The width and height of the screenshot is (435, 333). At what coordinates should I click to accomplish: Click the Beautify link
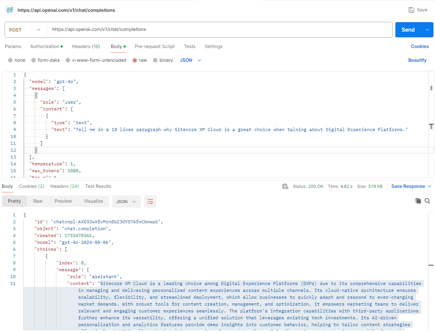417,60
